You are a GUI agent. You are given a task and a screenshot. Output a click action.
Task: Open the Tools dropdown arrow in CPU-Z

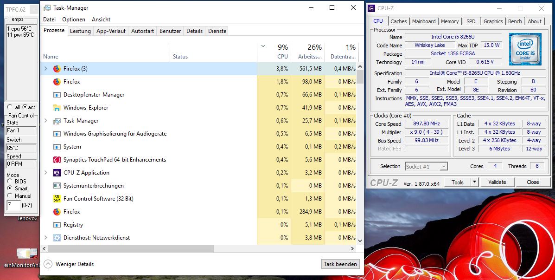tap(475, 182)
